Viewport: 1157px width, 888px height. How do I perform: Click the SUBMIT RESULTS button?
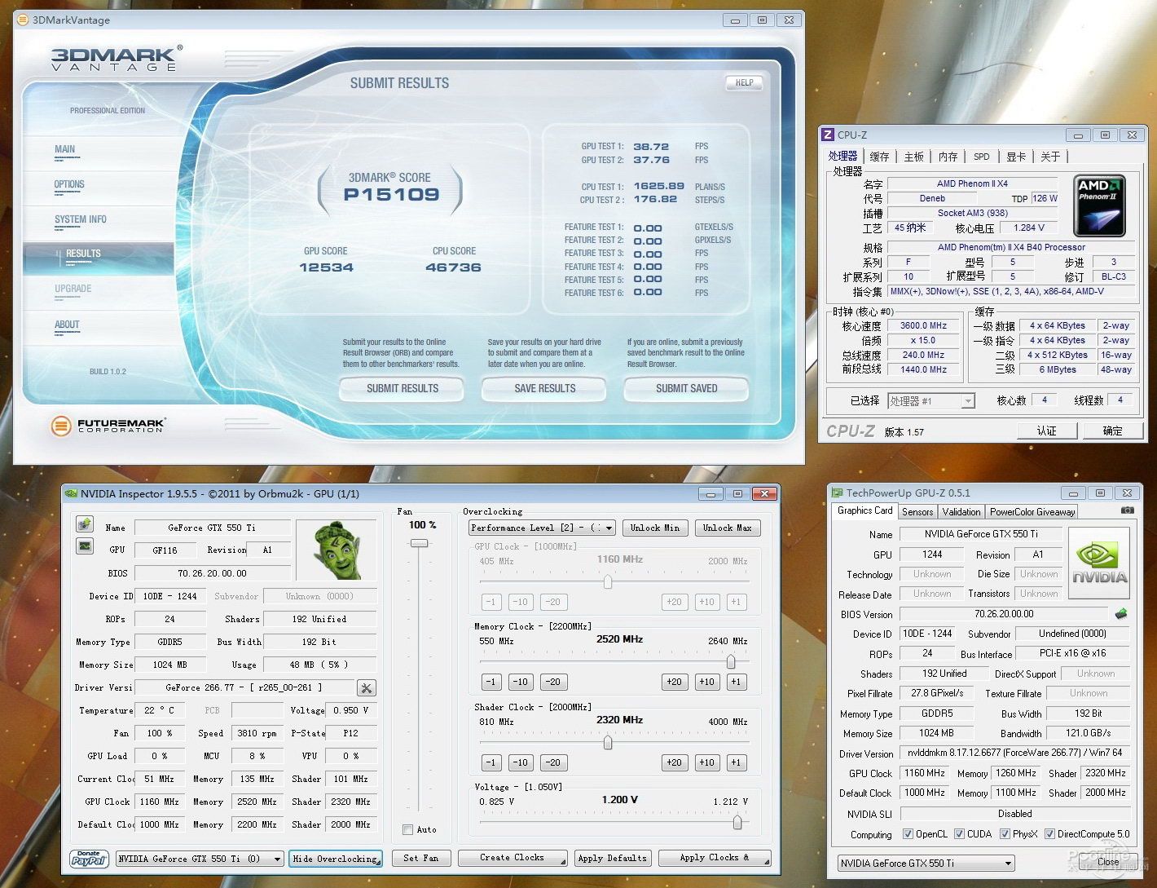(402, 389)
